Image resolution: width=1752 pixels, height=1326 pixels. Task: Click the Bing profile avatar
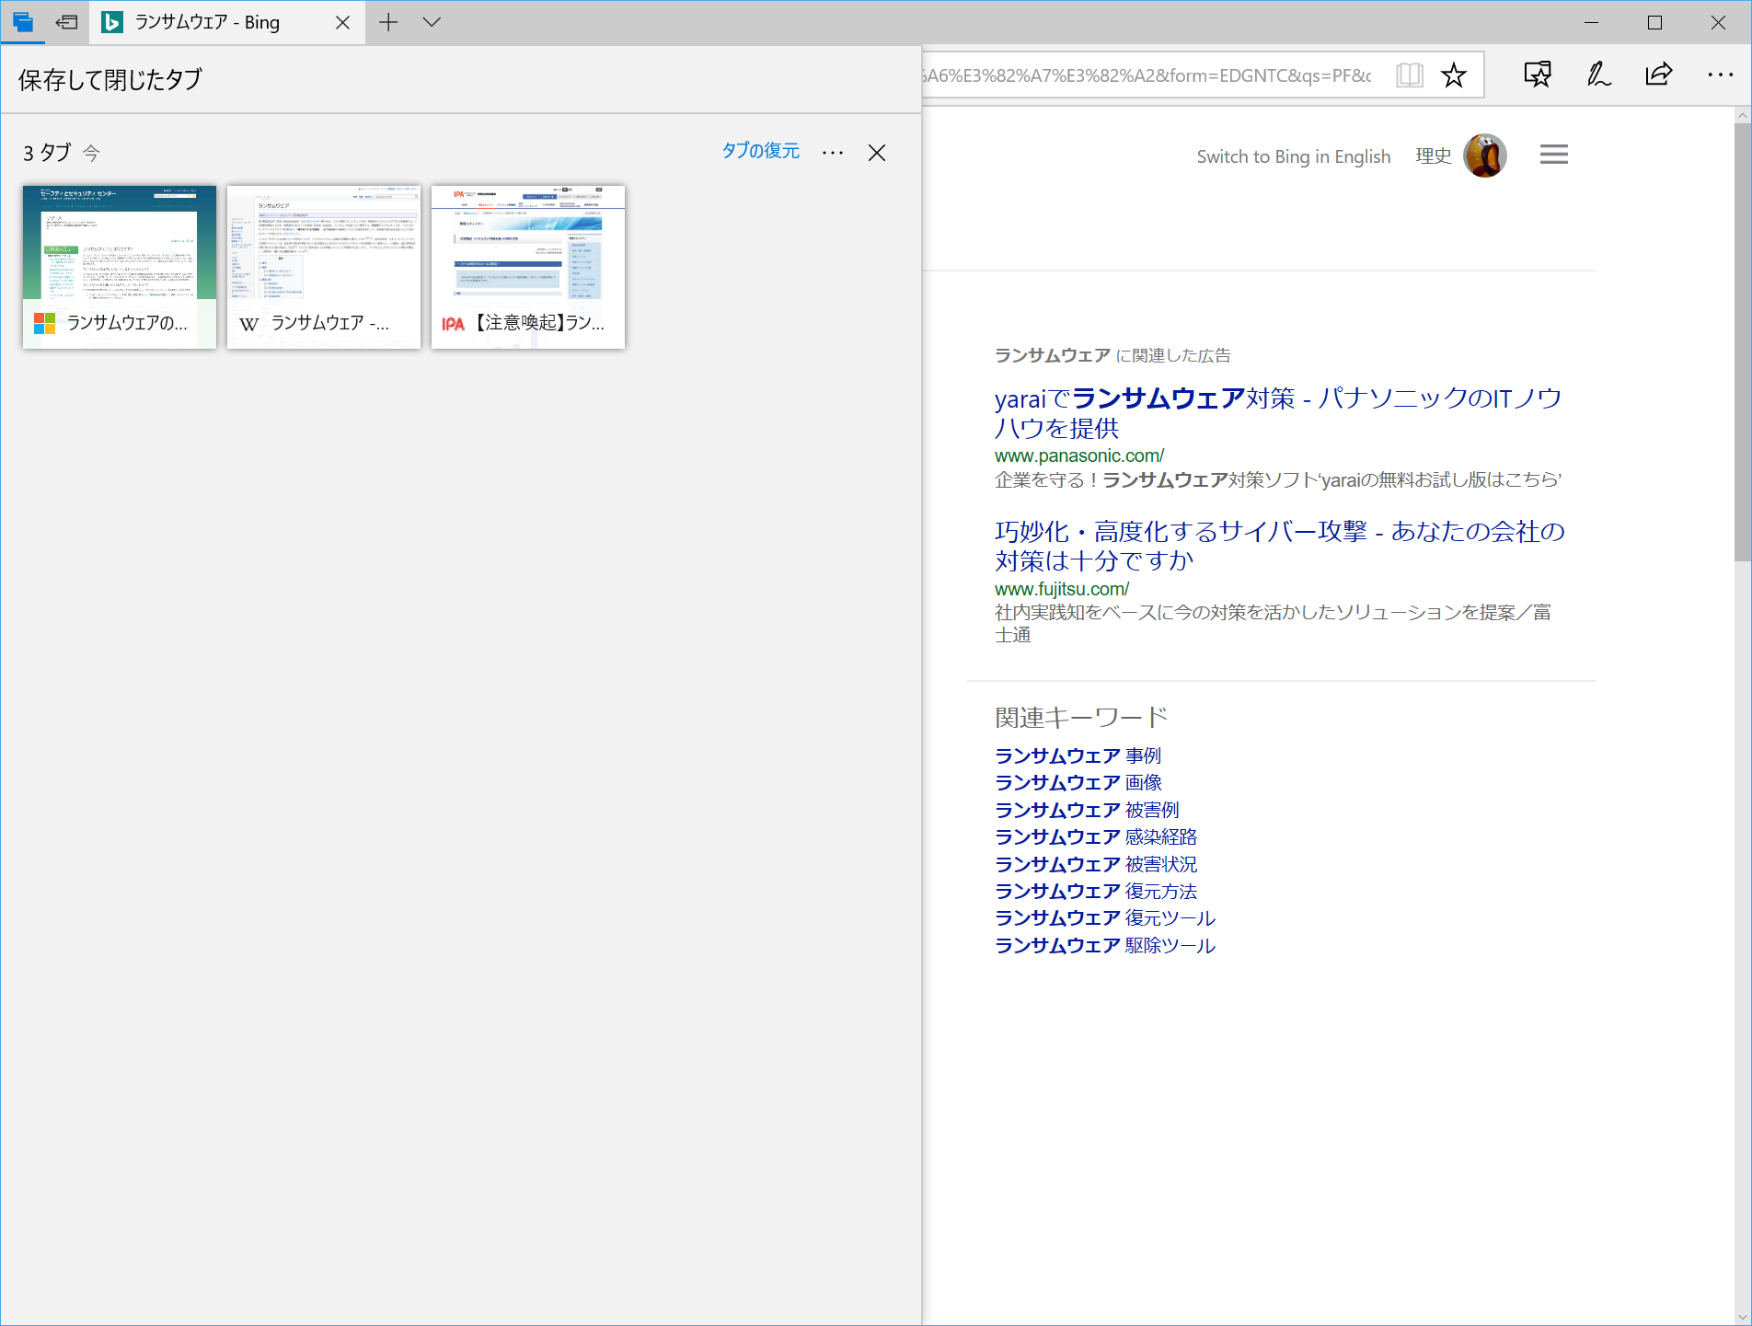(x=1485, y=156)
